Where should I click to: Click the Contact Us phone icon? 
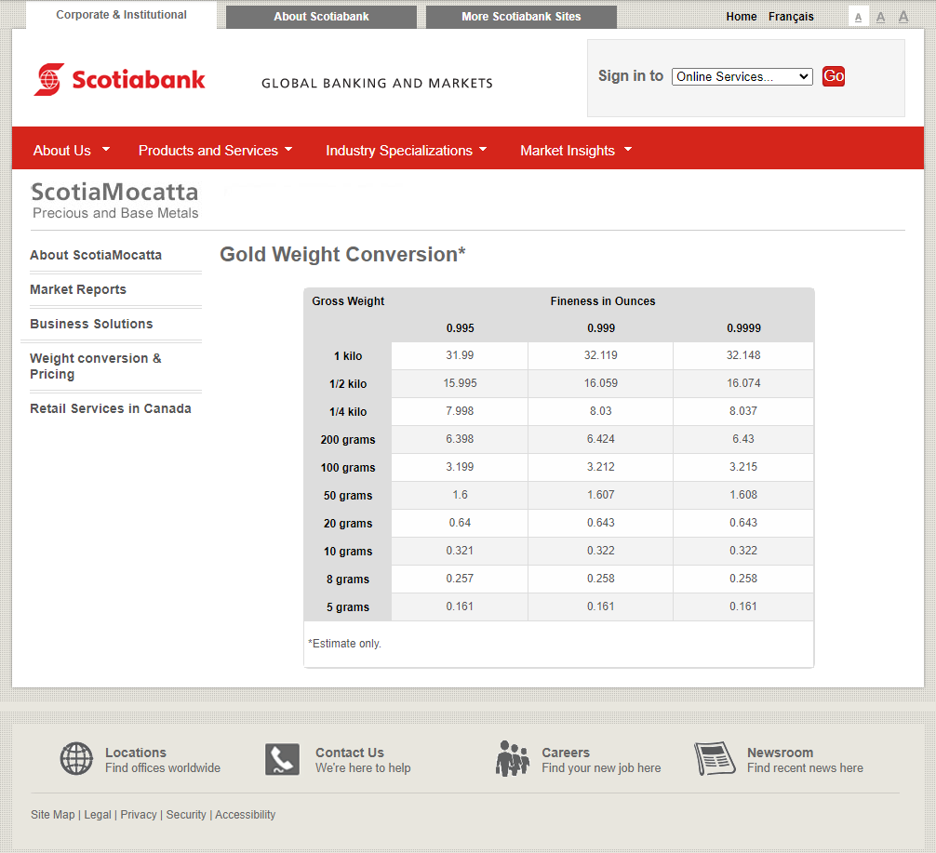click(282, 759)
